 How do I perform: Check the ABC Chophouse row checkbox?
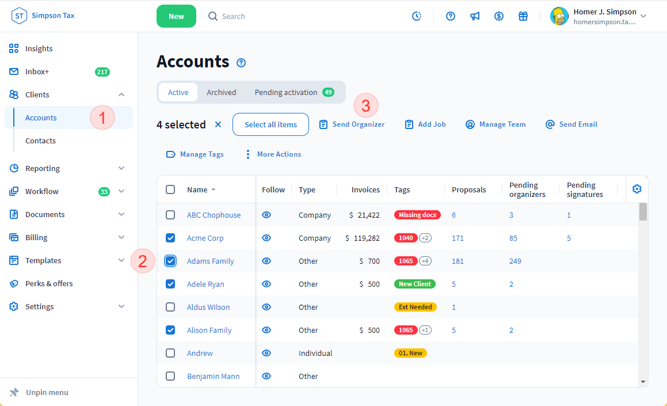coord(170,215)
